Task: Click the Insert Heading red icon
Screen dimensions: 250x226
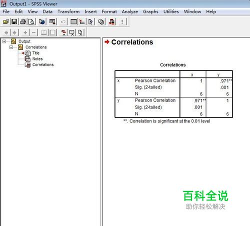Action: tap(63, 32)
